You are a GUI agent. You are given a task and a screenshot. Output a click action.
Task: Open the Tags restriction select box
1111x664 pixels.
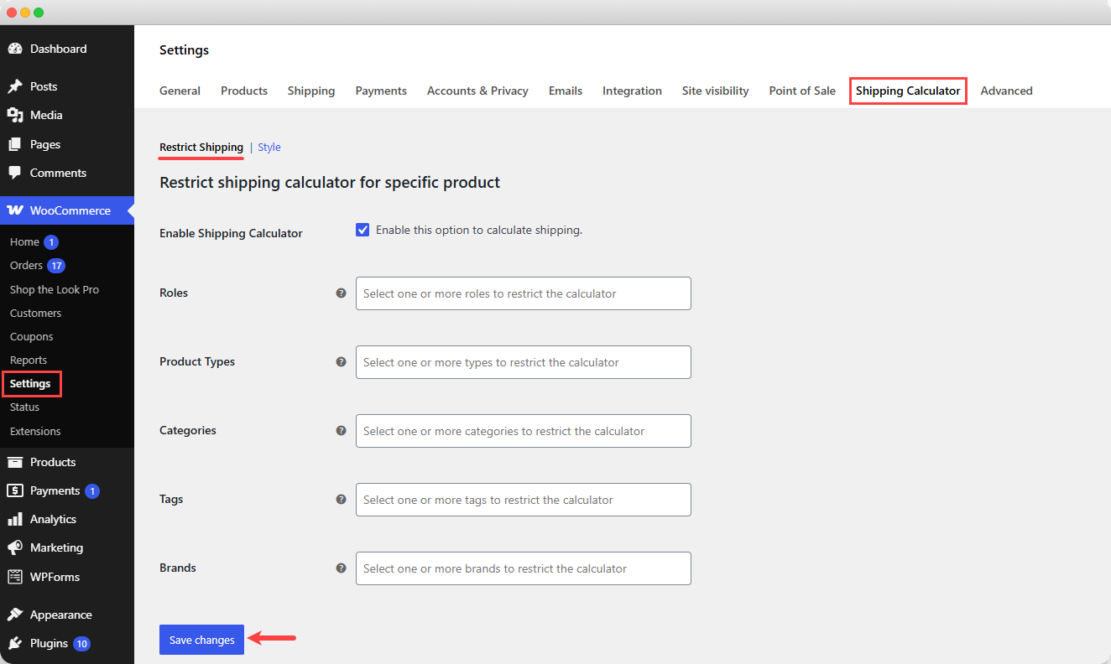pyautogui.click(x=524, y=500)
